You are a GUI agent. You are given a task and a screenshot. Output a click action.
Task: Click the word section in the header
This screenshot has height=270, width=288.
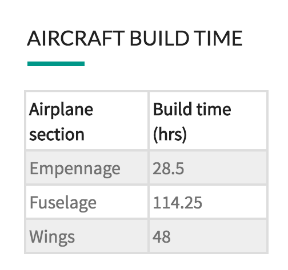pyautogui.click(x=57, y=134)
